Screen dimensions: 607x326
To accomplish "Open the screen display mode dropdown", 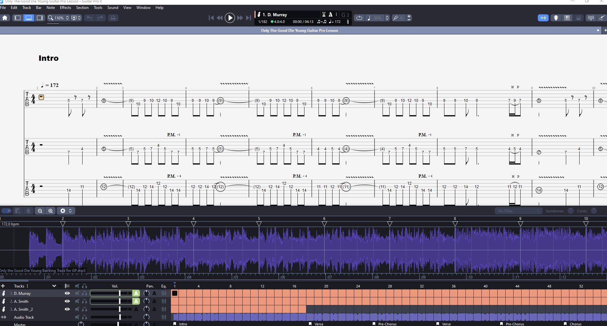I will coord(76,18).
